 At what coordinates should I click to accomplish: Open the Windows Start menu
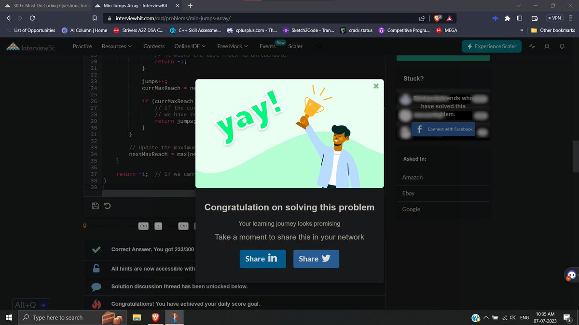pos(9,317)
